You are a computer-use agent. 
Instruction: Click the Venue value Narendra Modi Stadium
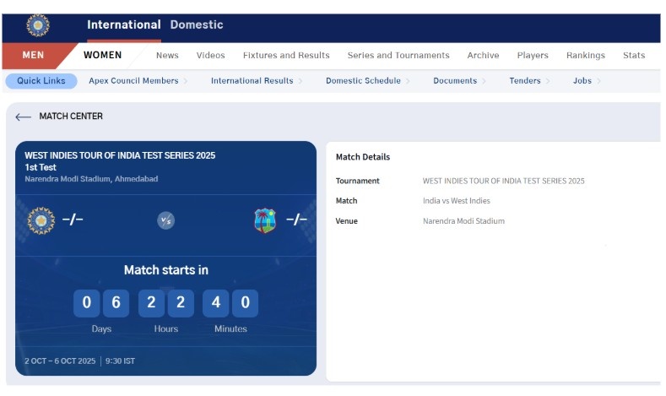click(463, 221)
